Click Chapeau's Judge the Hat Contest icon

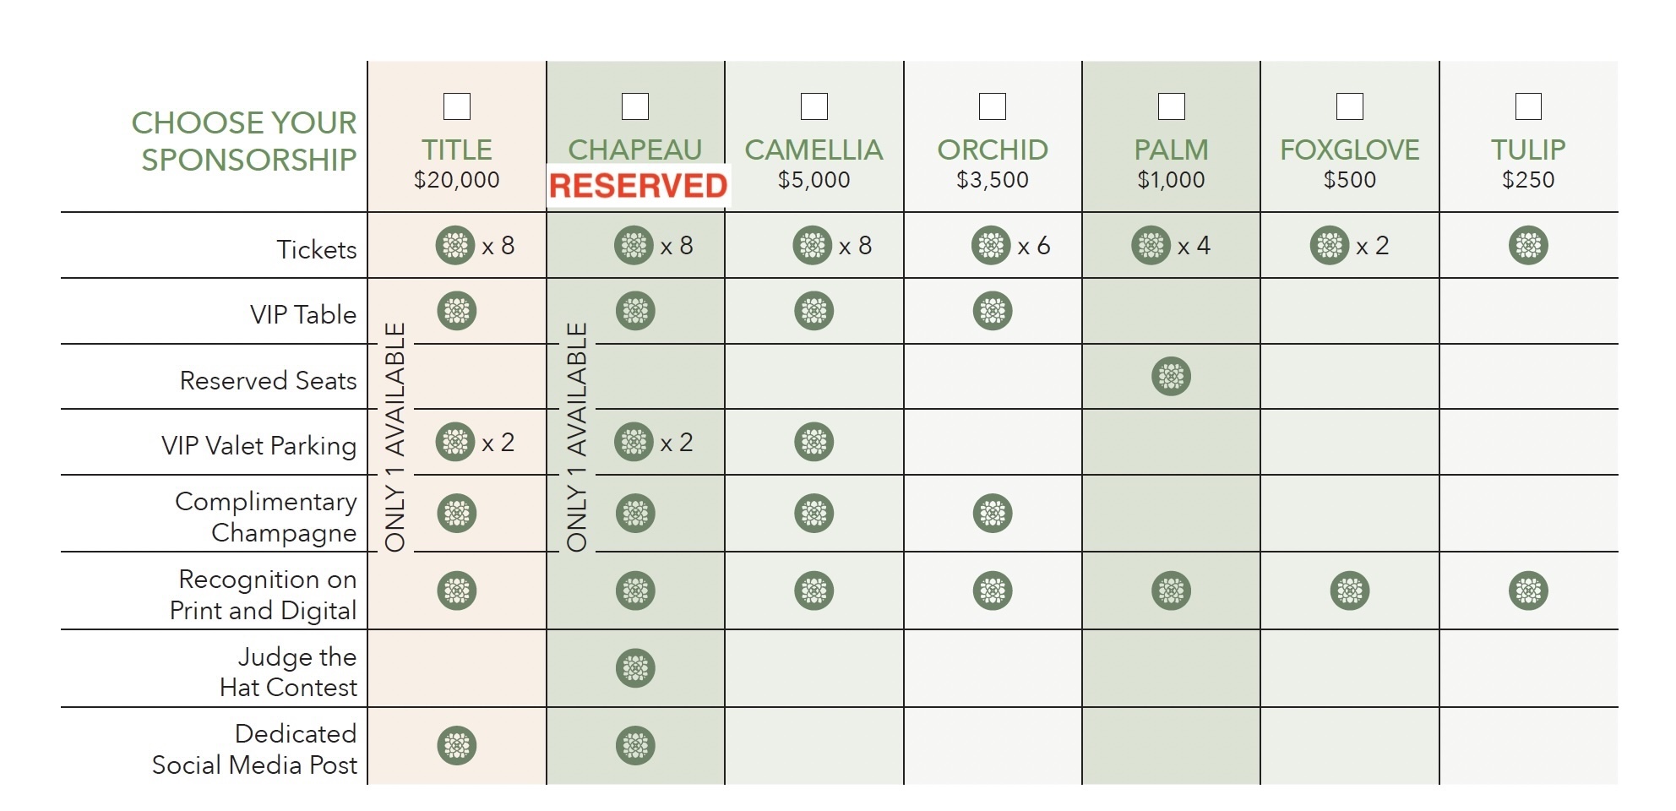click(x=635, y=668)
